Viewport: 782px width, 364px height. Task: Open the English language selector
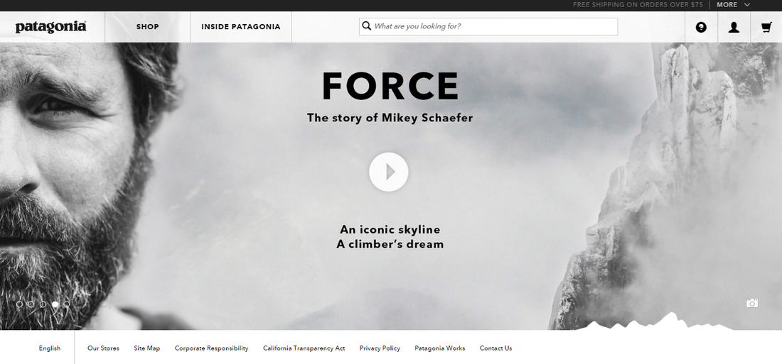click(49, 348)
